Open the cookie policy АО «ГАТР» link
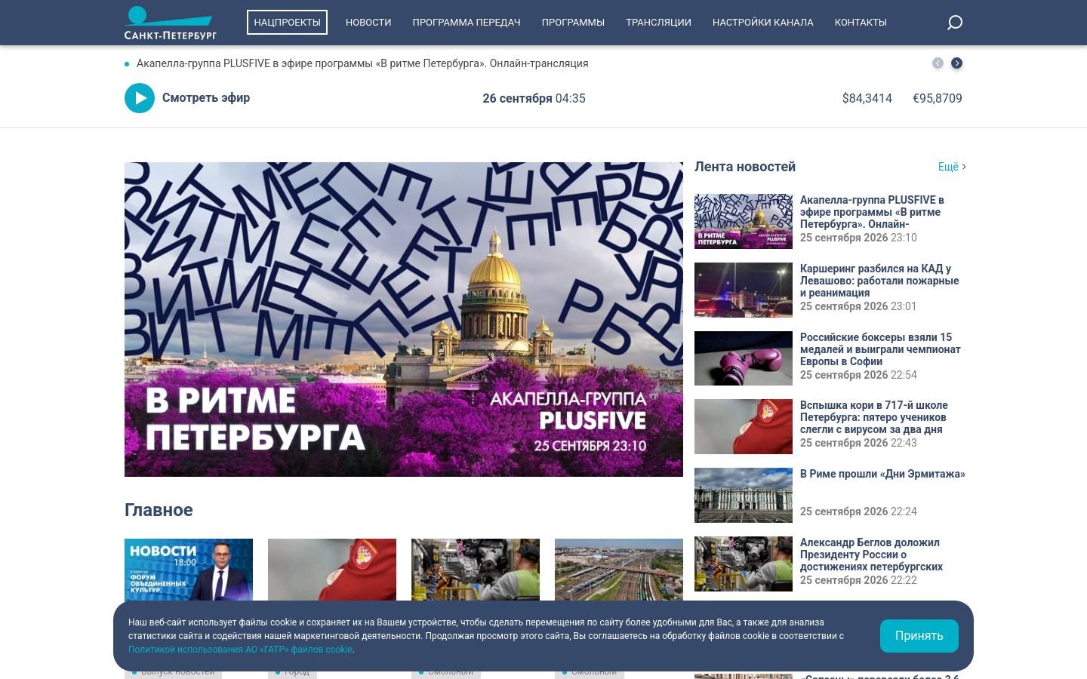The width and height of the screenshot is (1087, 679). pos(240,650)
